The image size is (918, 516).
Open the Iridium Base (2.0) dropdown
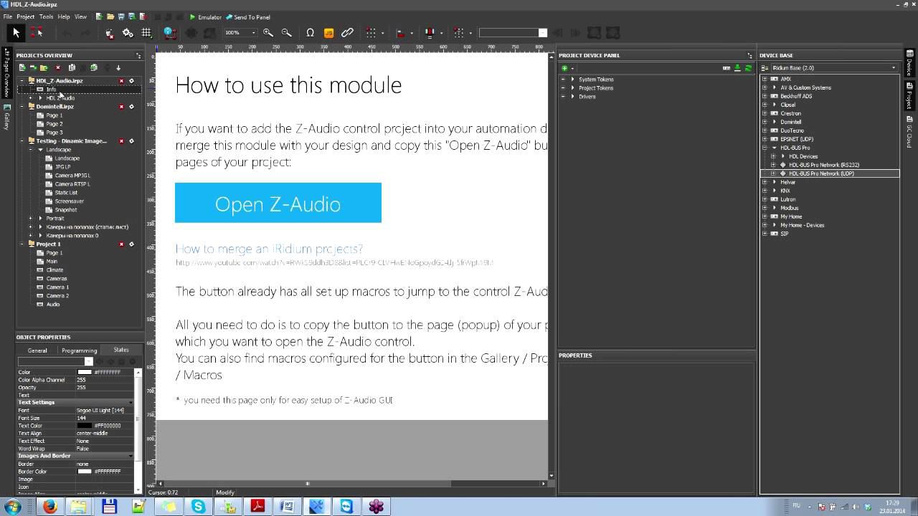[894, 68]
